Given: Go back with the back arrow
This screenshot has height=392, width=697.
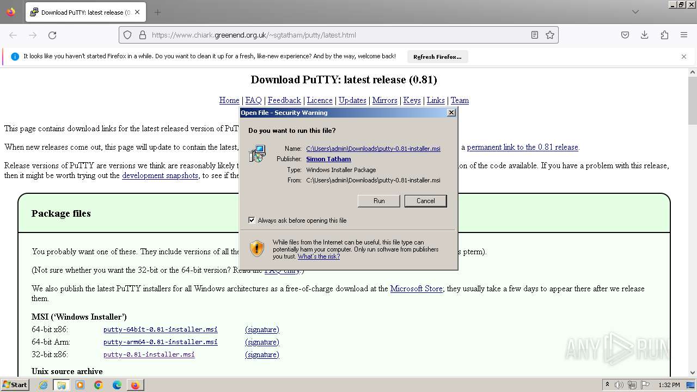Looking at the screenshot, I should pos(13,35).
